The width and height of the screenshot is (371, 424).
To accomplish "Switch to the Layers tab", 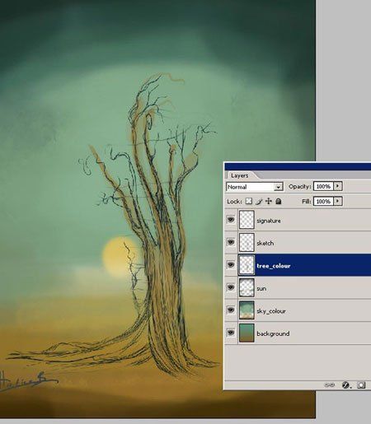I will click(x=240, y=175).
